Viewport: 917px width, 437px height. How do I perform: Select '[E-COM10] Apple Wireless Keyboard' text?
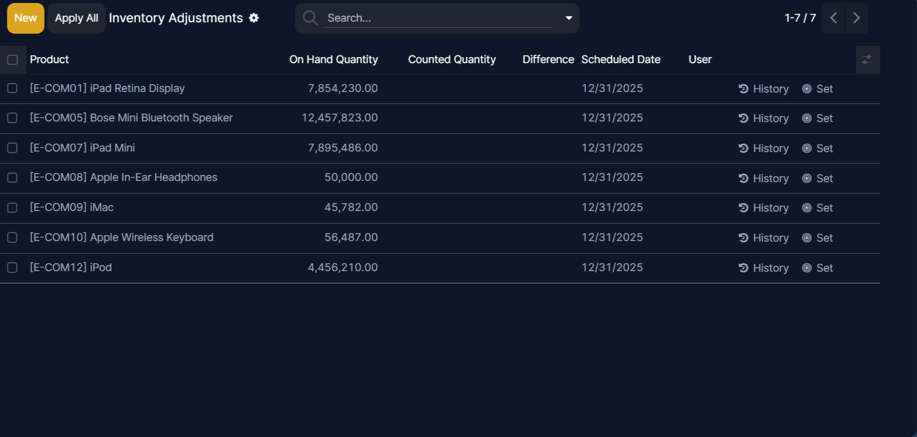[121, 237]
